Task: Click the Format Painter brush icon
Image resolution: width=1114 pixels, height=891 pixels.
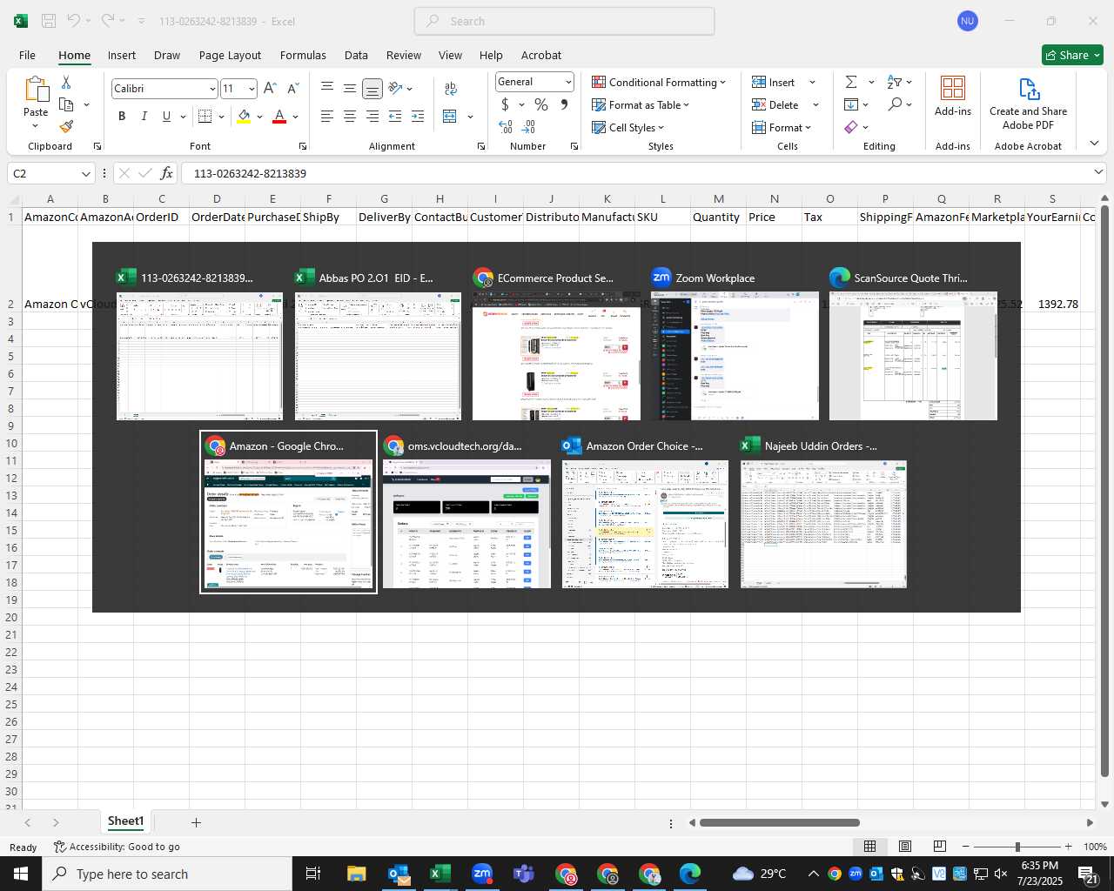Action: (66, 126)
